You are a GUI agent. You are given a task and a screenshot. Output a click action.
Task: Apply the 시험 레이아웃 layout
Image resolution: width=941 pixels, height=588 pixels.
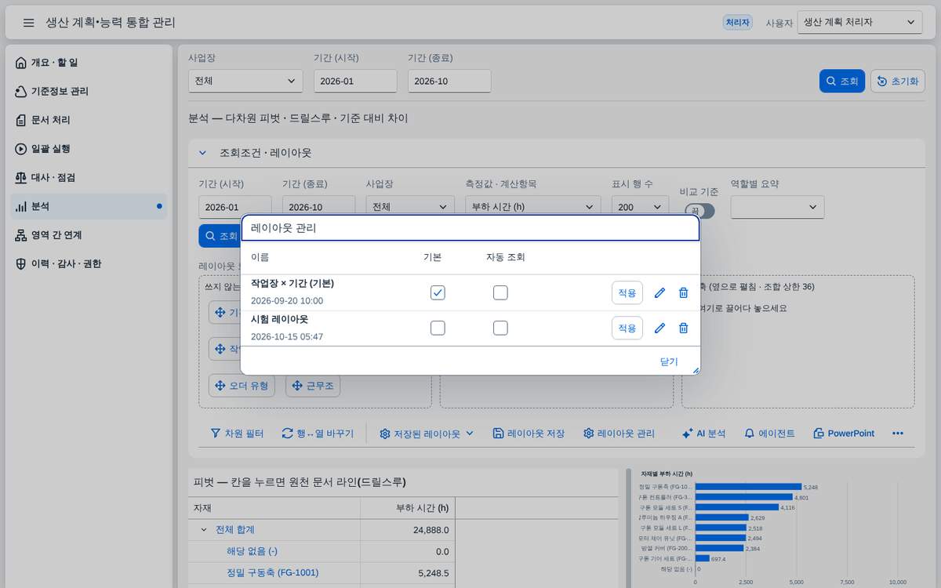pos(627,328)
